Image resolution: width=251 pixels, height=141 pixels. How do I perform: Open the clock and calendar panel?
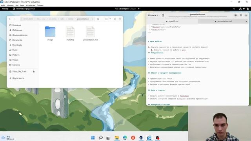click(125, 9)
